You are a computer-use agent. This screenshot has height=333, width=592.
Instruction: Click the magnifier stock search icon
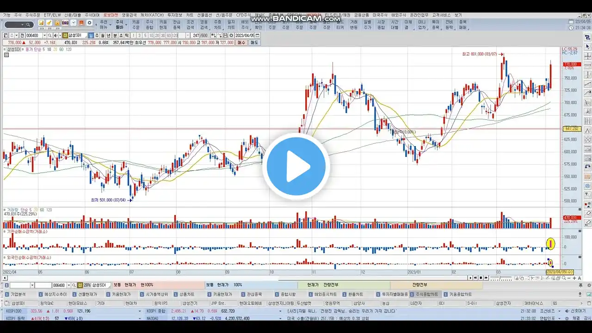[x=50, y=36]
